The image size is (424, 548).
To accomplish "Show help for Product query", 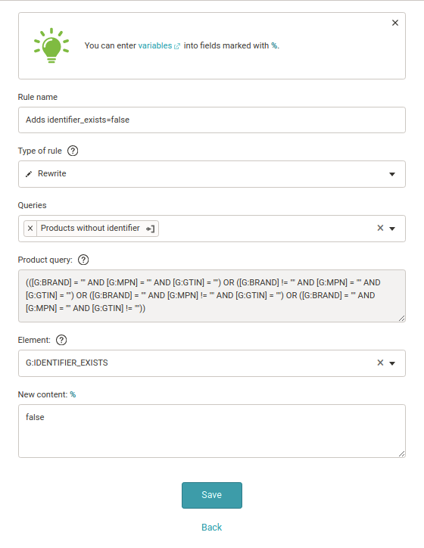I will [x=83, y=260].
